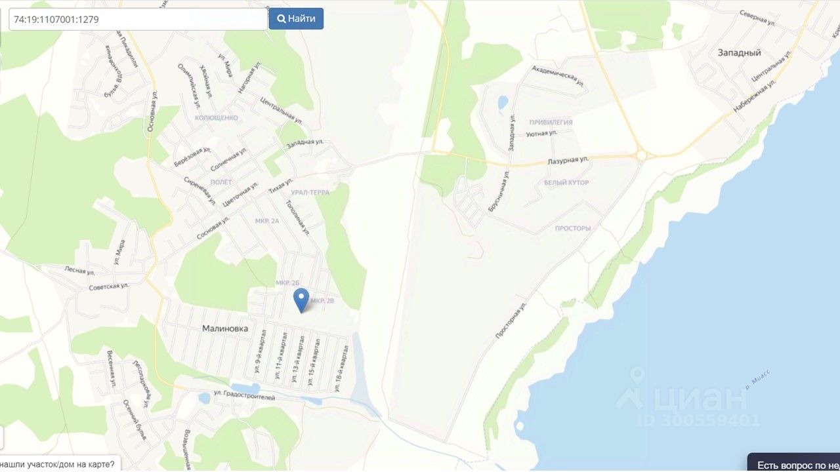Screen dimensions: 840x472
Task: Click the Лазурная ул. street label
Action: coord(568,159)
